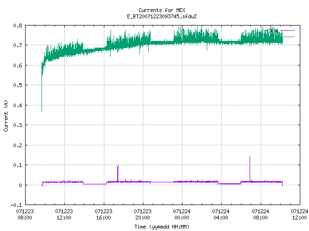309x231 pixels.
Task: Click the x-axis tick label '071224 08:00'
Action: pyautogui.click(x=260, y=215)
